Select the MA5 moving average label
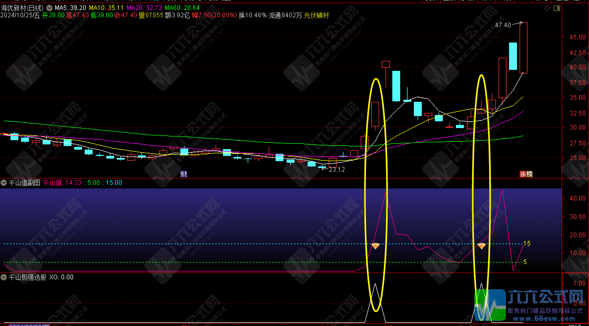Screen dimensions: 589x326 point(70,7)
